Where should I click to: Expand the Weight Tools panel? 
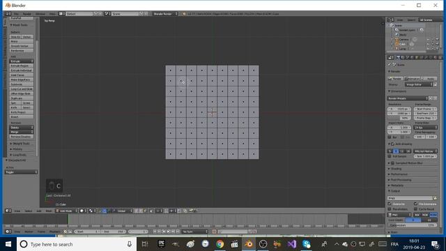click(x=20, y=144)
